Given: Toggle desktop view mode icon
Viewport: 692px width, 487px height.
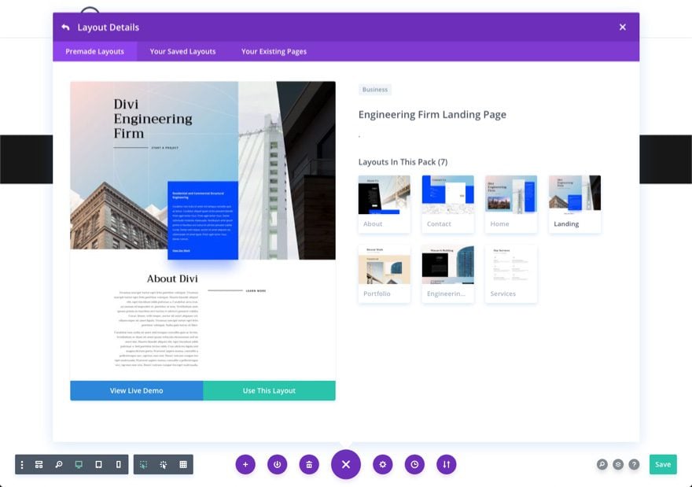Looking at the screenshot, I should point(79,464).
